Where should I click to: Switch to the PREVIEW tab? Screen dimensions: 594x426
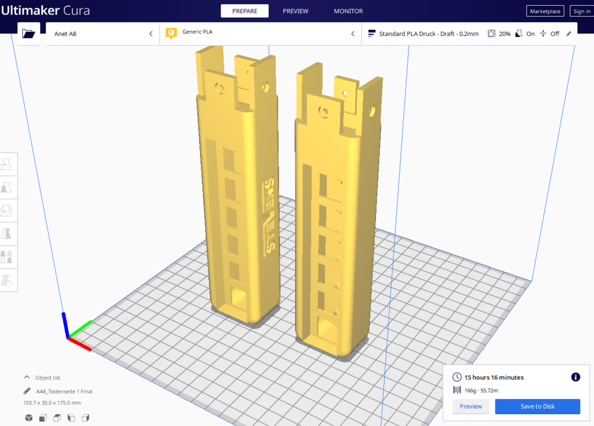pos(295,11)
